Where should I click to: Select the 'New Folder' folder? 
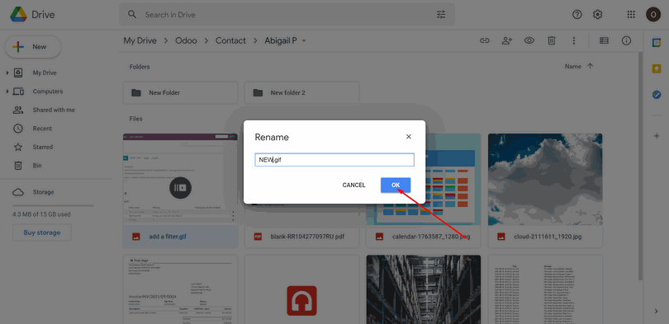pos(181,93)
